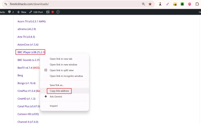Screen dimensions: 201x124
Task: Open the green robot extension icon
Action: (182, 4)
